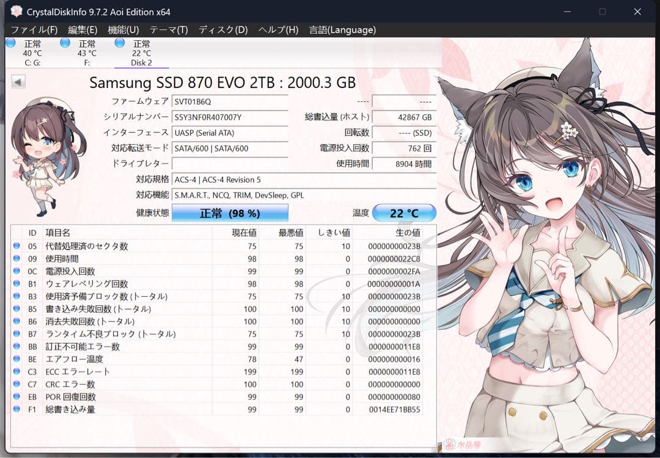Click the blue health circle on the F: drive tab
660x458 pixels.
[64, 43]
